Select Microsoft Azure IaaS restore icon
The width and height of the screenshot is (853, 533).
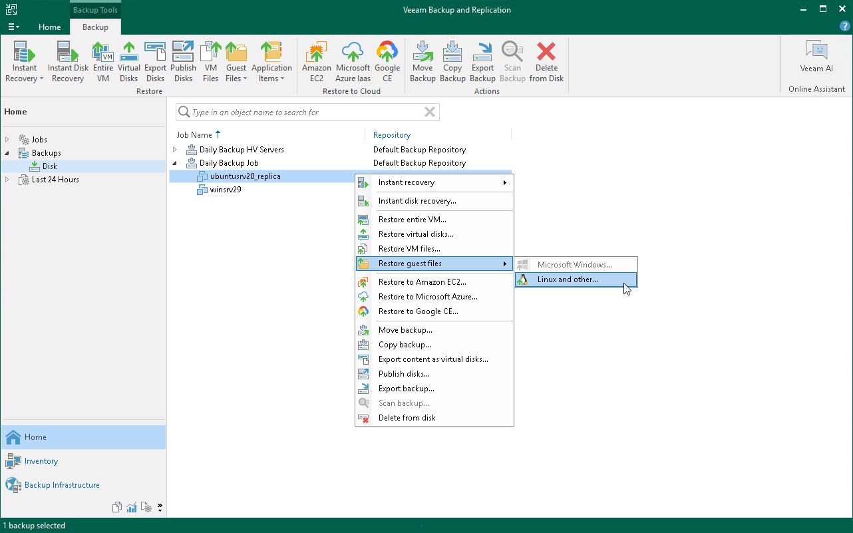tap(353, 62)
